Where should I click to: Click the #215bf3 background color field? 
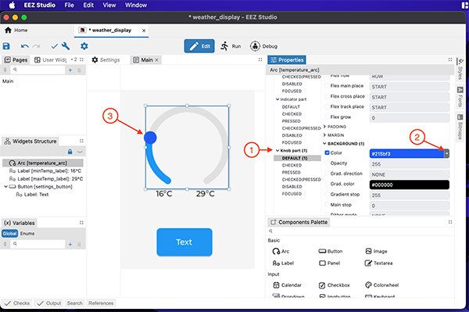coord(406,153)
